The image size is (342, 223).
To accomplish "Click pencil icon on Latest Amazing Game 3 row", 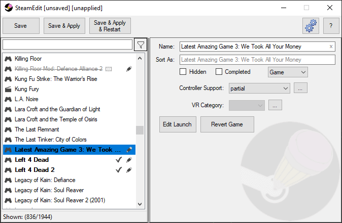I will [129, 150].
